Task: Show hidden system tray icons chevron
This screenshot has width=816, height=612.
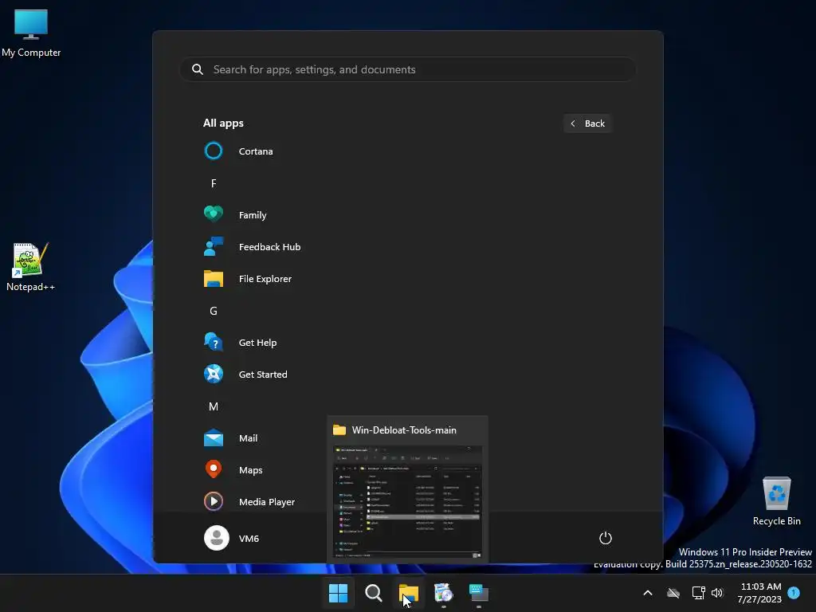Action: click(x=648, y=593)
